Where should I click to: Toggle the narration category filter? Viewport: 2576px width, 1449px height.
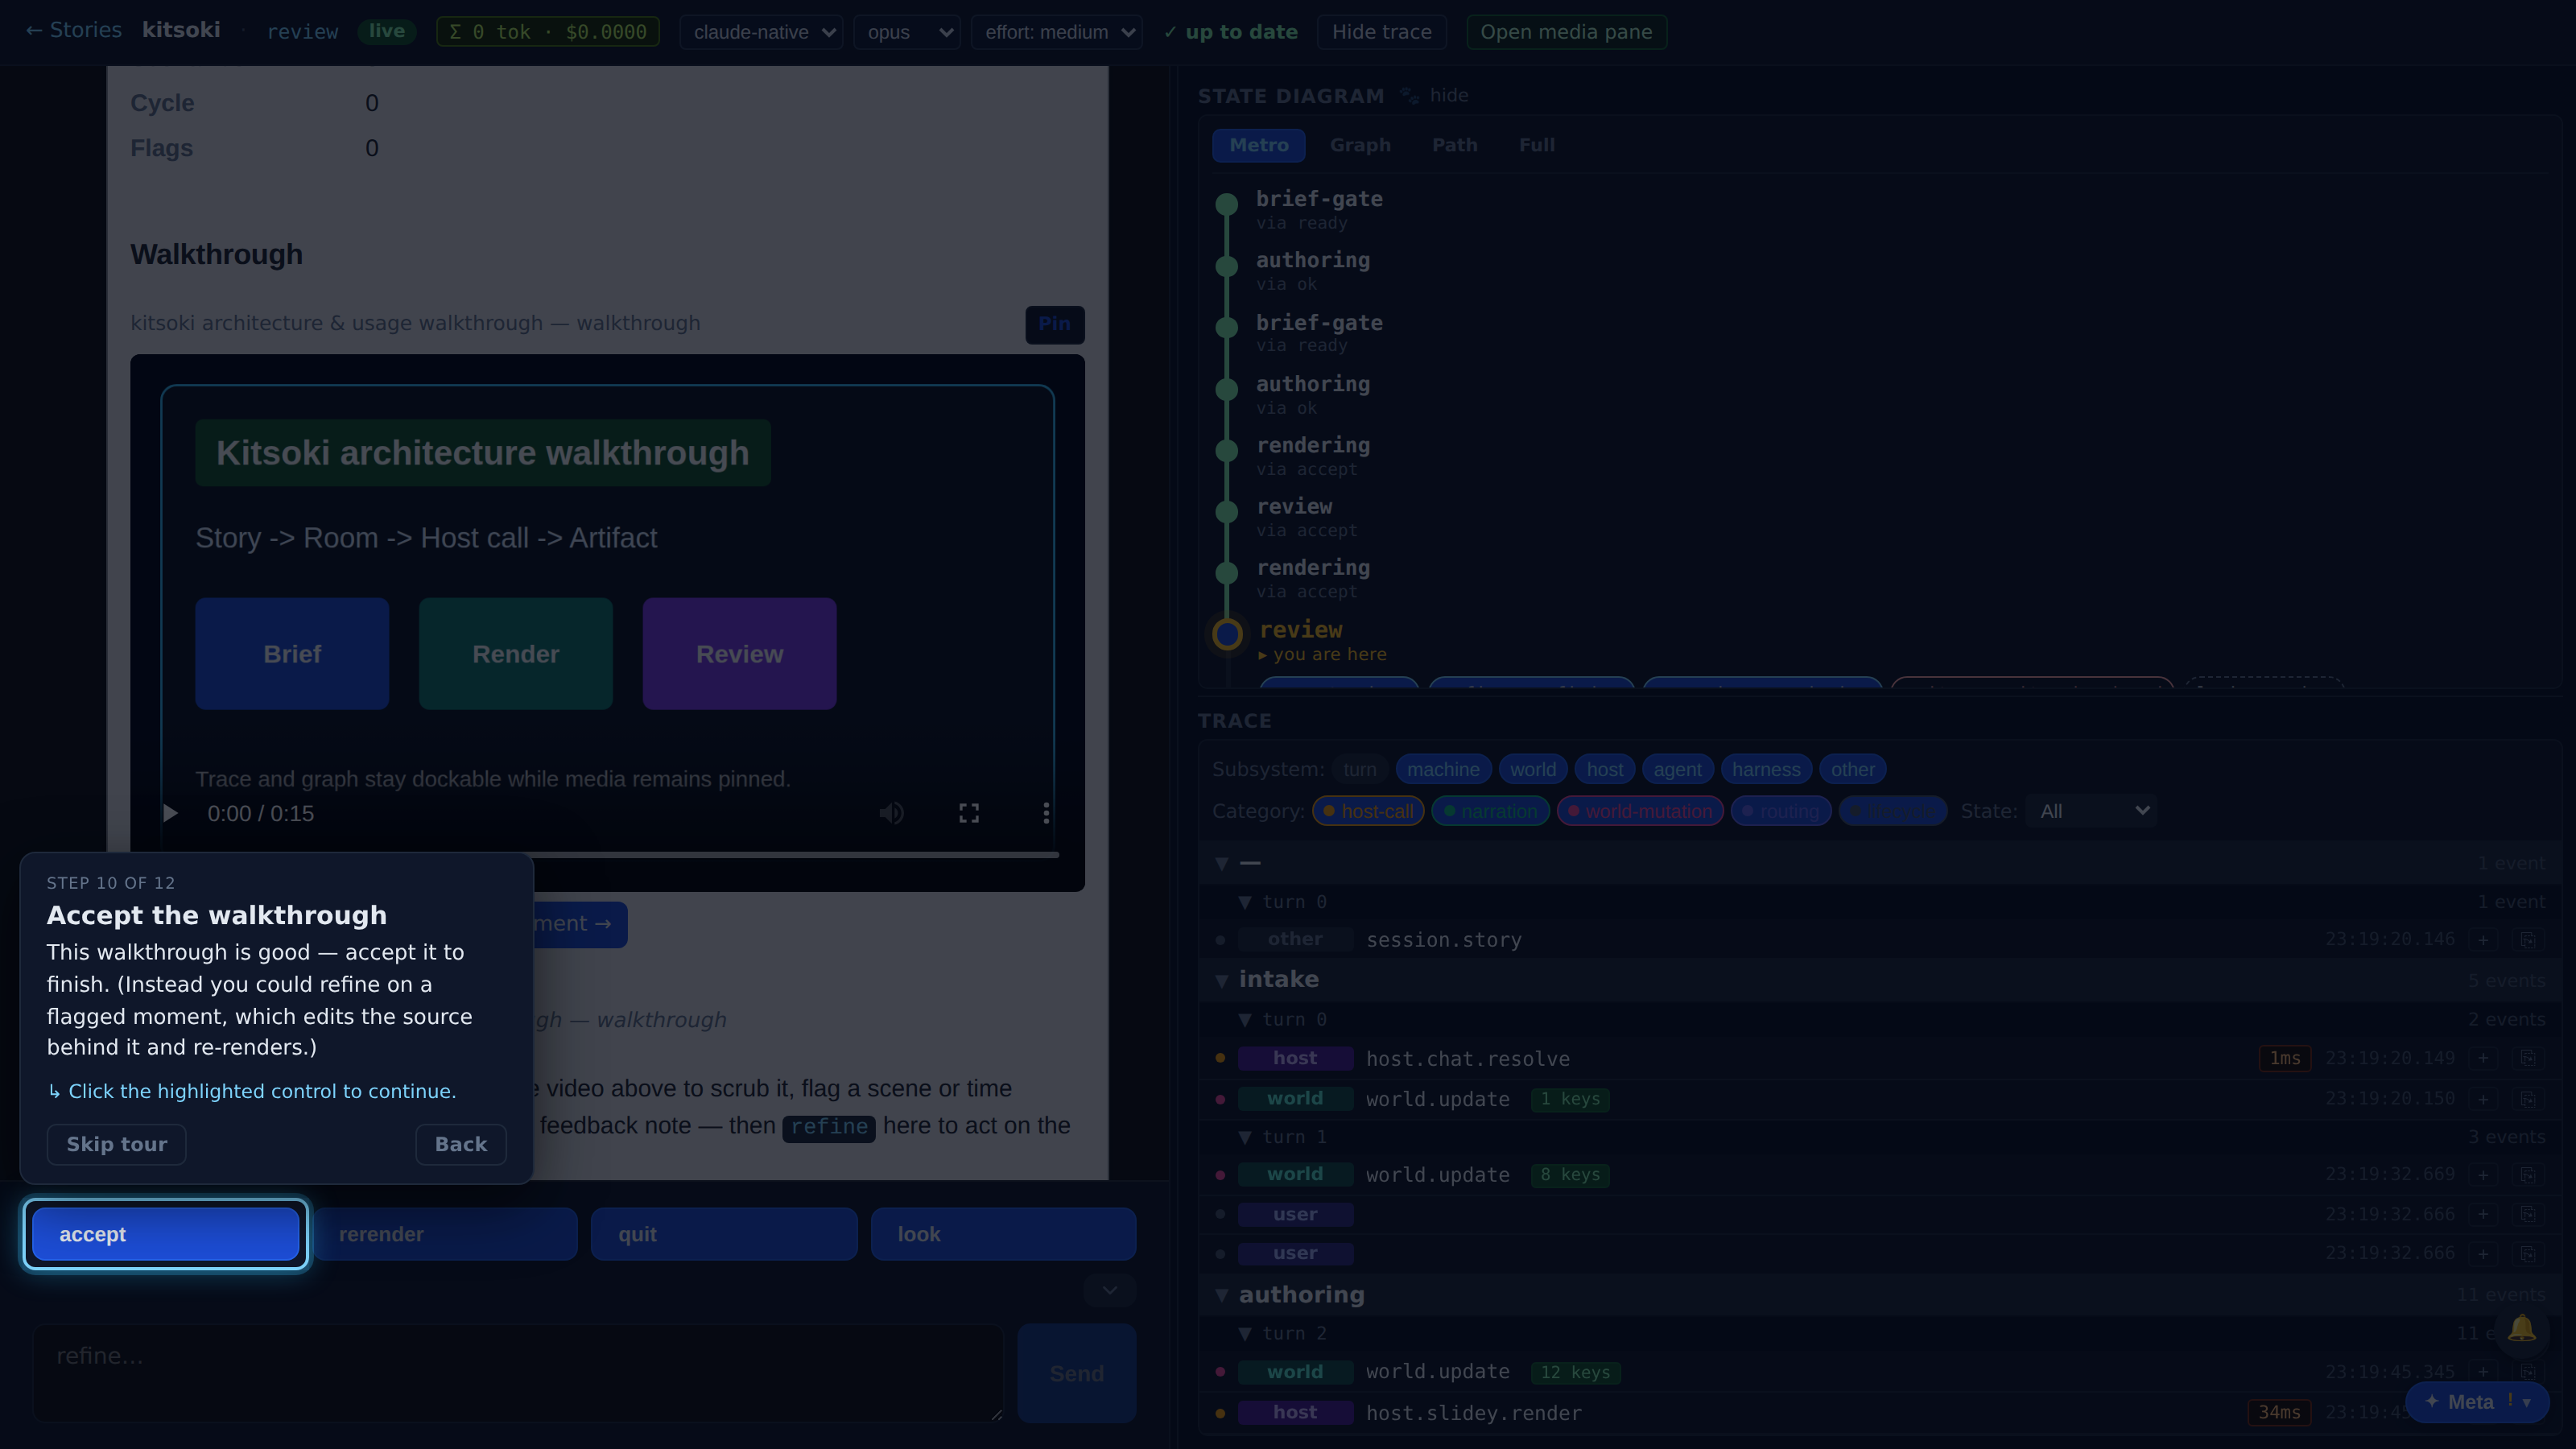[1490, 811]
